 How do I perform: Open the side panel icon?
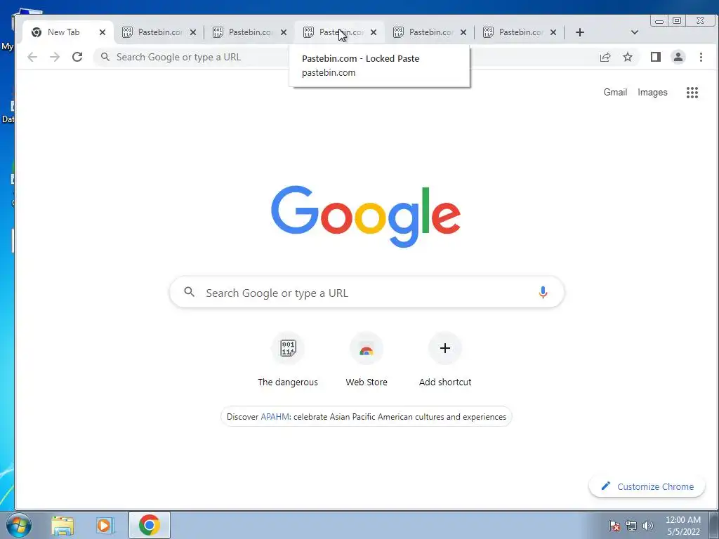[x=655, y=57]
